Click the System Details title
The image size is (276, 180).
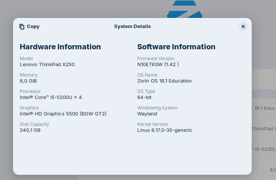(132, 27)
